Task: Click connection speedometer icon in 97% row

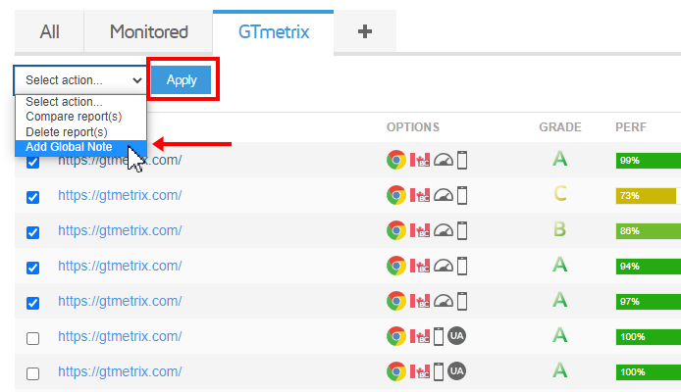Action: [444, 301]
